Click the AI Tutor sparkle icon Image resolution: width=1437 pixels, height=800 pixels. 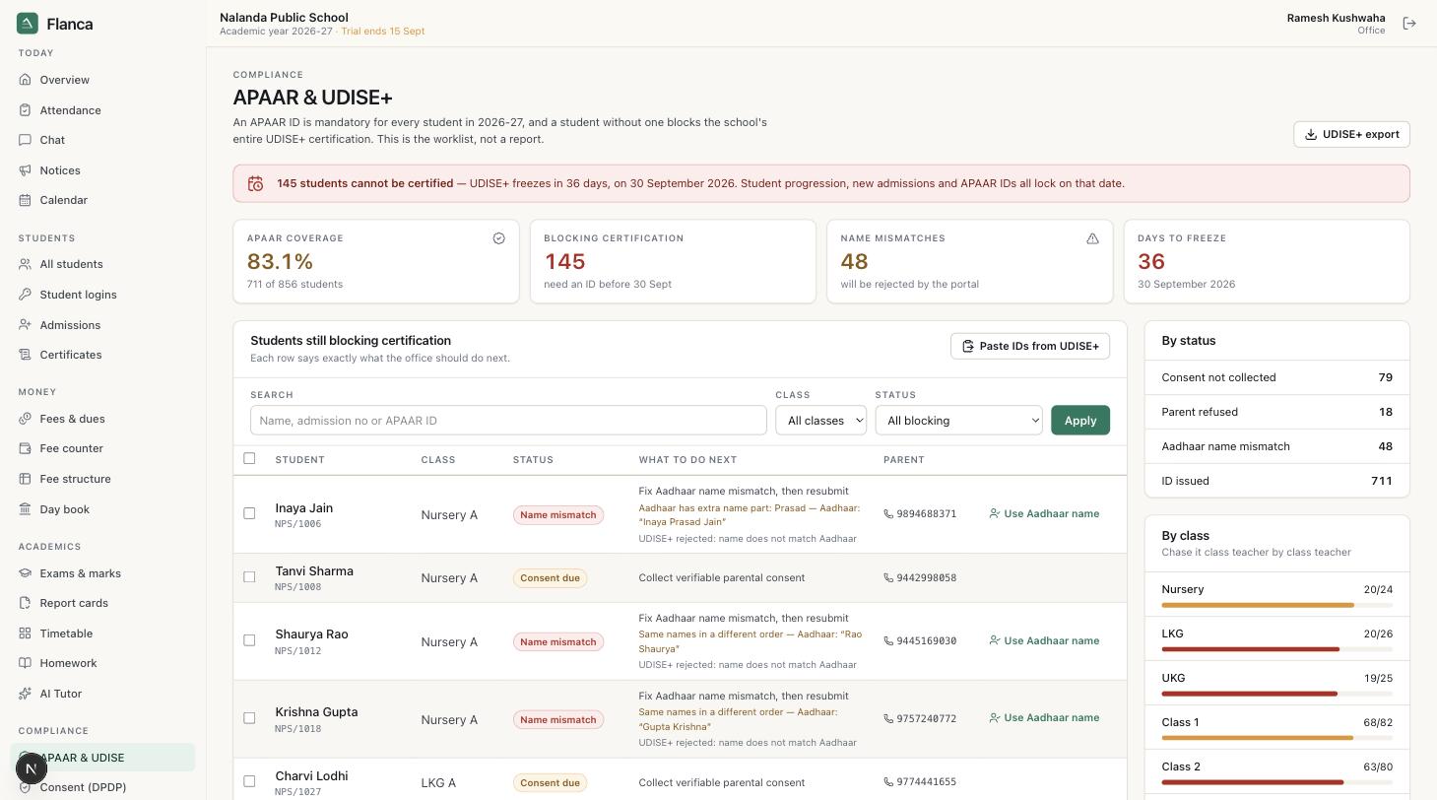[26, 694]
